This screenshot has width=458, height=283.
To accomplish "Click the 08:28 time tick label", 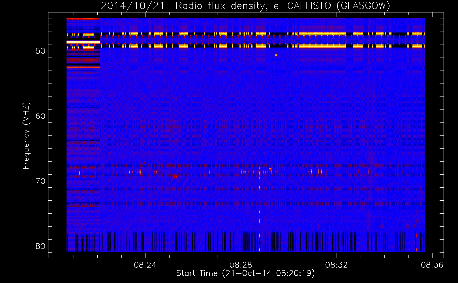I will (x=241, y=265).
